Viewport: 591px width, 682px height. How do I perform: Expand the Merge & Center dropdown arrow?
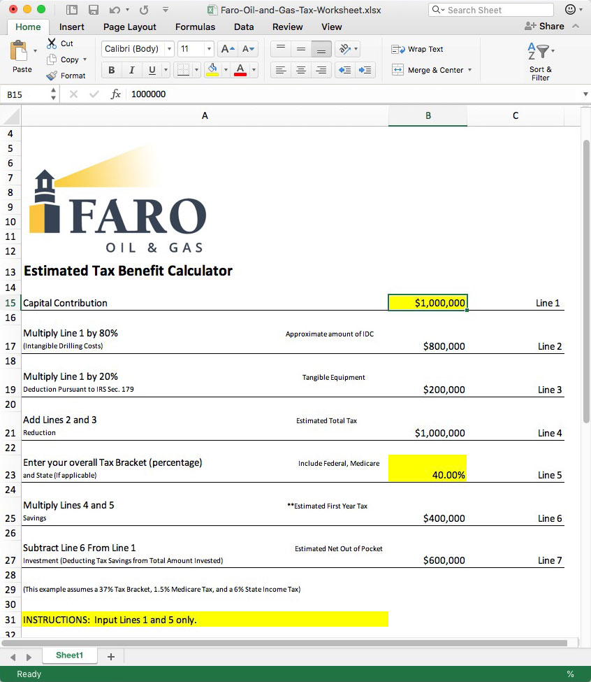coord(470,69)
